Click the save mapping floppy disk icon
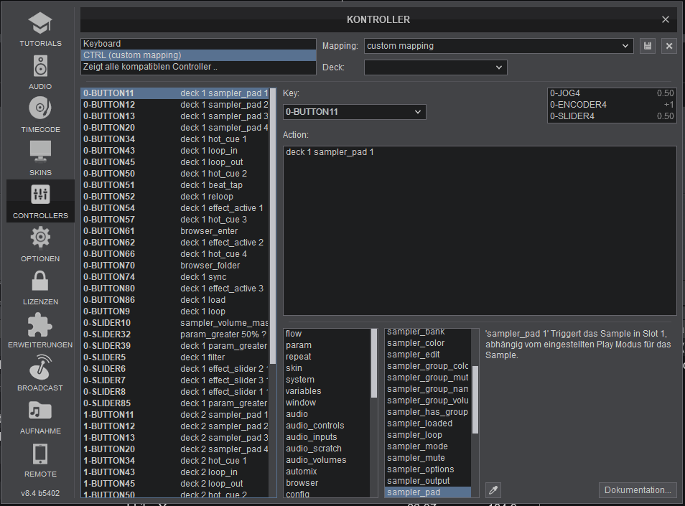Image resolution: width=685 pixels, height=506 pixels. pyautogui.click(x=648, y=46)
